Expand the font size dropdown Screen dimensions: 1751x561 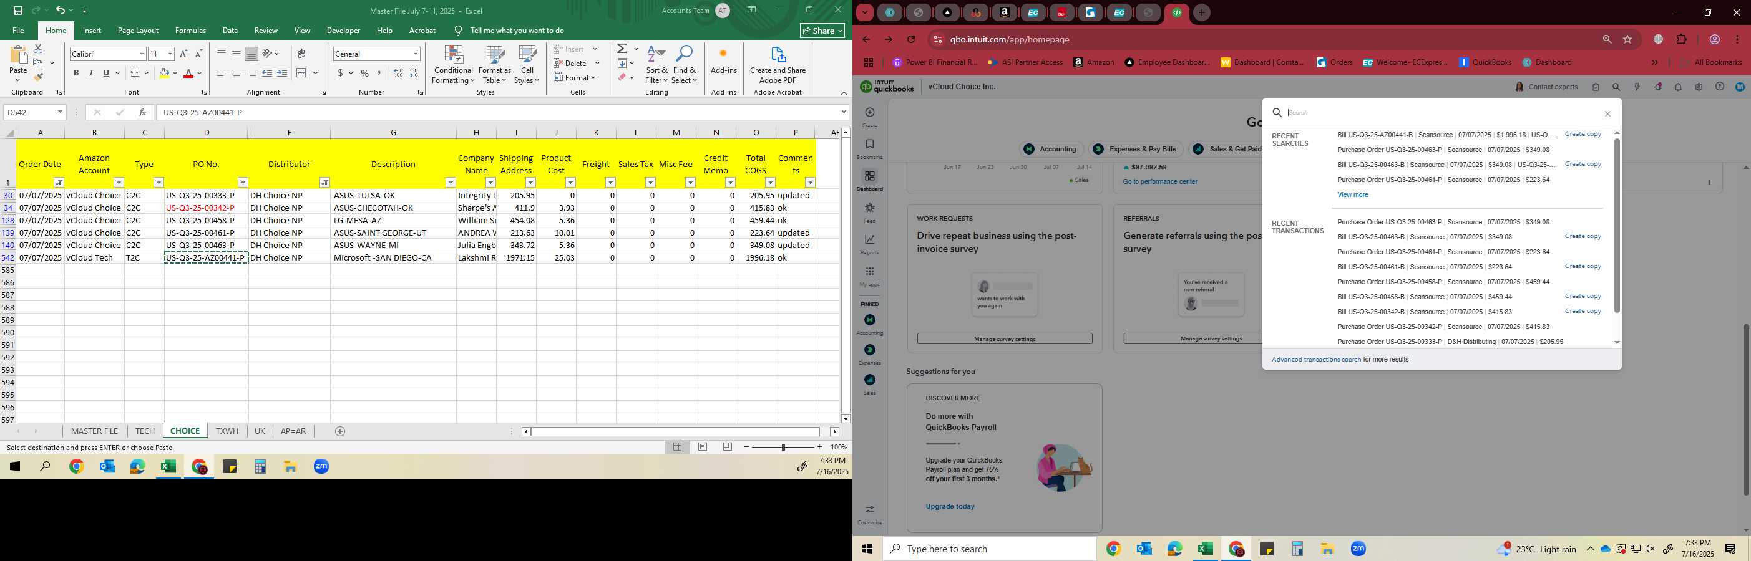170,54
